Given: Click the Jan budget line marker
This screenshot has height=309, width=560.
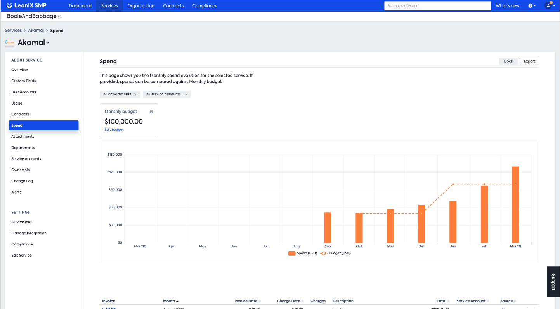Looking at the screenshot, I should (x=453, y=184).
